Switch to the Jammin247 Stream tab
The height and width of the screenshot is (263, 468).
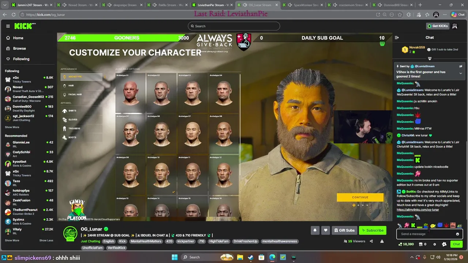pos(32,5)
